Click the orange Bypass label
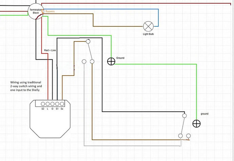Screen dimensions: 234x161 pyautogui.click(x=50, y=11)
